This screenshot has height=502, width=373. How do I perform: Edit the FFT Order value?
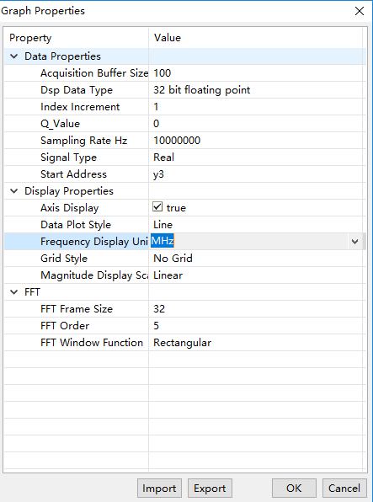pos(257,326)
